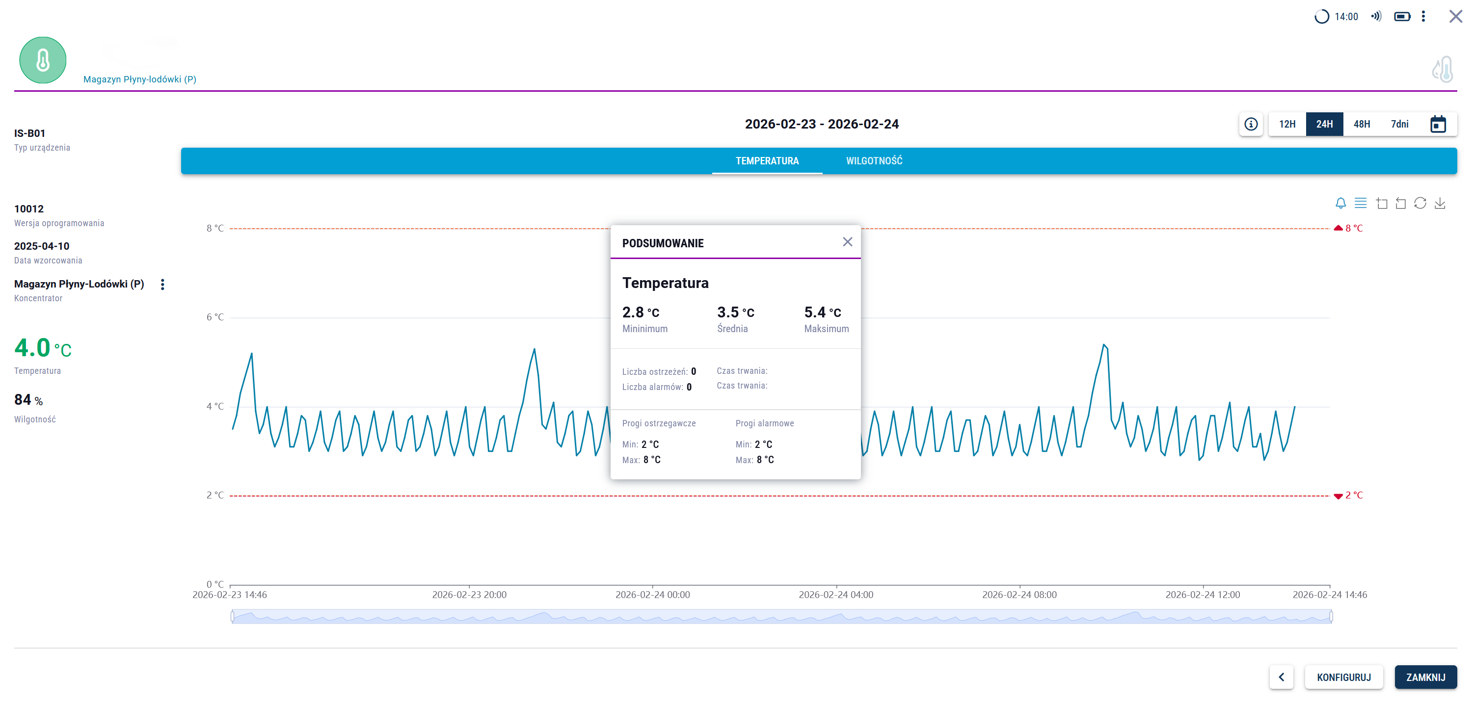
Task: Open the top-right vertical dots menu
Action: coord(1423,17)
